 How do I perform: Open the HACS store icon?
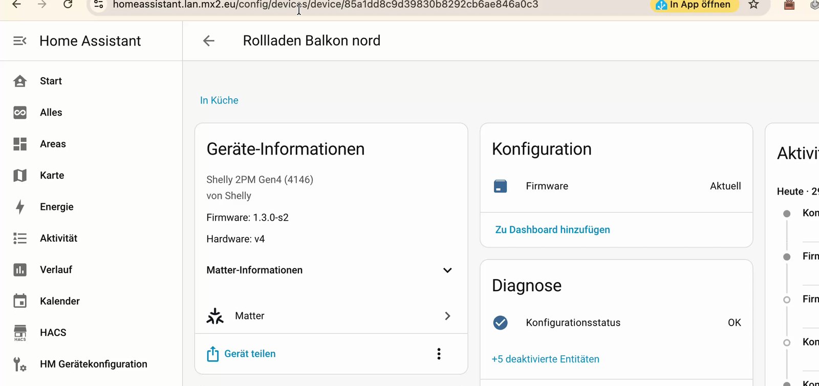tap(20, 333)
